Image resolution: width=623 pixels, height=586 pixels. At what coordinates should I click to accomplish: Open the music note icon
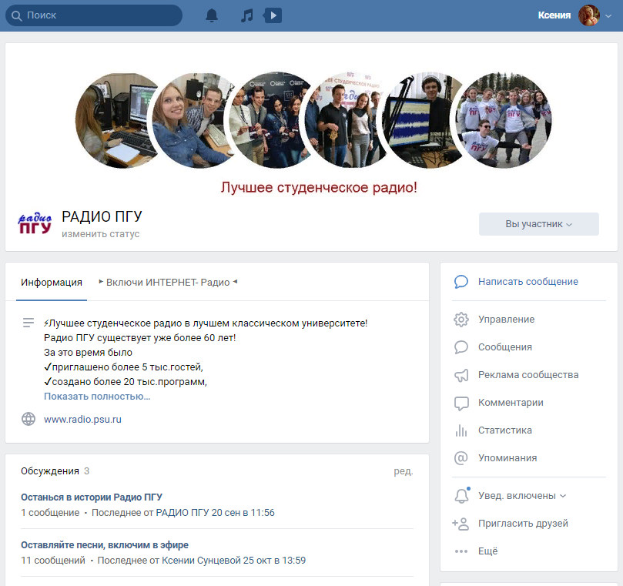click(246, 15)
